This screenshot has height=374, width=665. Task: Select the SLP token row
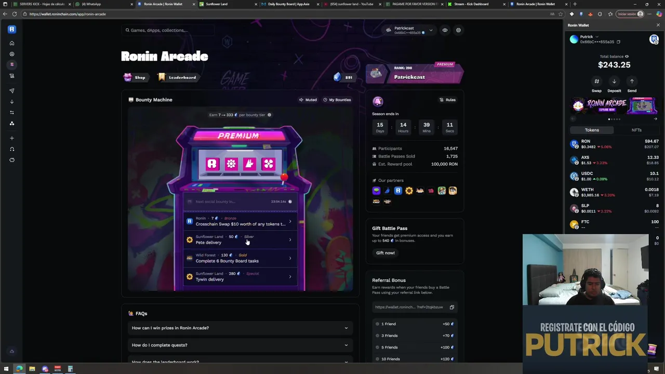[x=614, y=208]
